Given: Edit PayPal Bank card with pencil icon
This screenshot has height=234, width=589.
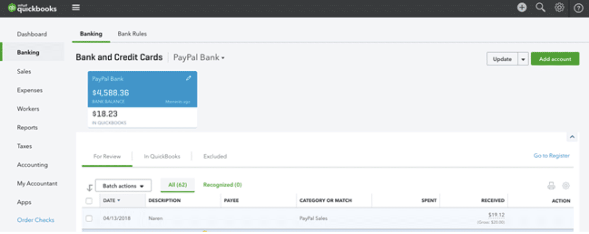Looking at the screenshot, I should (189, 79).
